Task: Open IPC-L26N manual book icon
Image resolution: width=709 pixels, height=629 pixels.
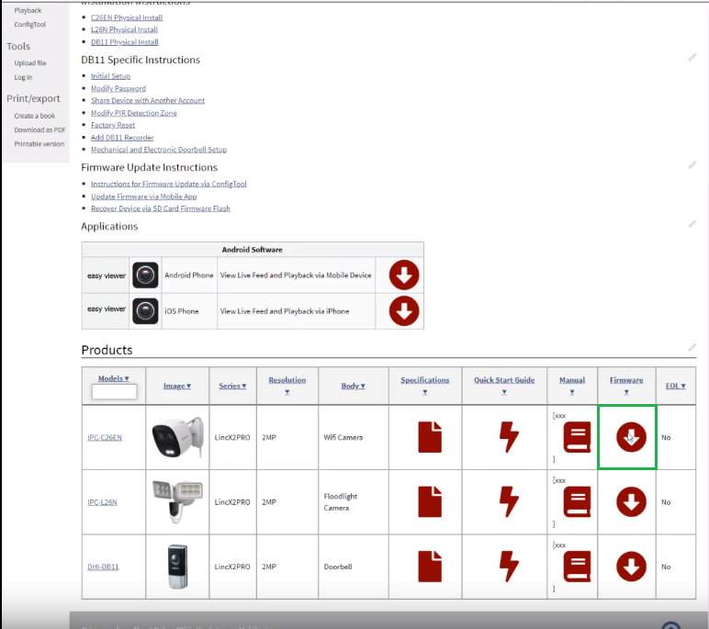Action: [577, 502]
